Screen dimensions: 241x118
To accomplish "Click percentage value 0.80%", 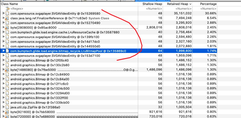I will click(x=212, y=112).
